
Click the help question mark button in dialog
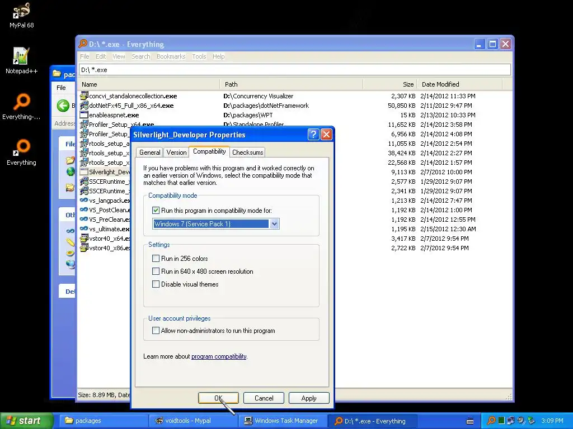point(313,135)
